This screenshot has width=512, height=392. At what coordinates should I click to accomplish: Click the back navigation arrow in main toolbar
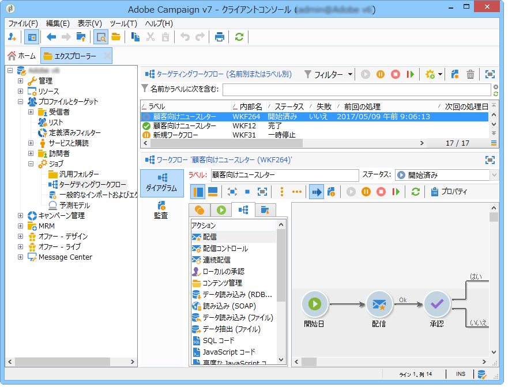(x=51, y=37)
